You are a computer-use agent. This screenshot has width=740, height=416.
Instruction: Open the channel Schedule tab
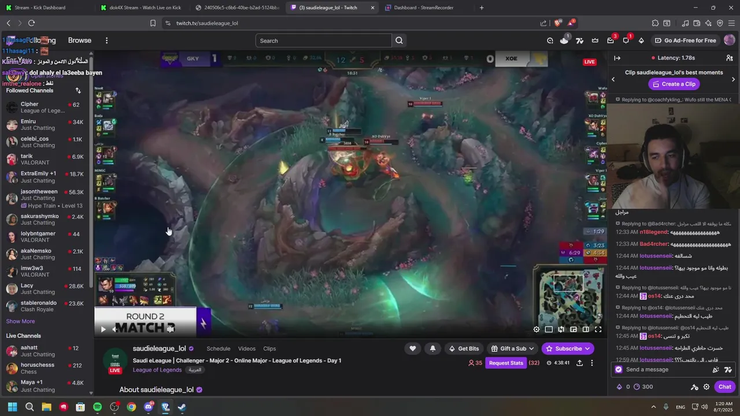(219, 348)
